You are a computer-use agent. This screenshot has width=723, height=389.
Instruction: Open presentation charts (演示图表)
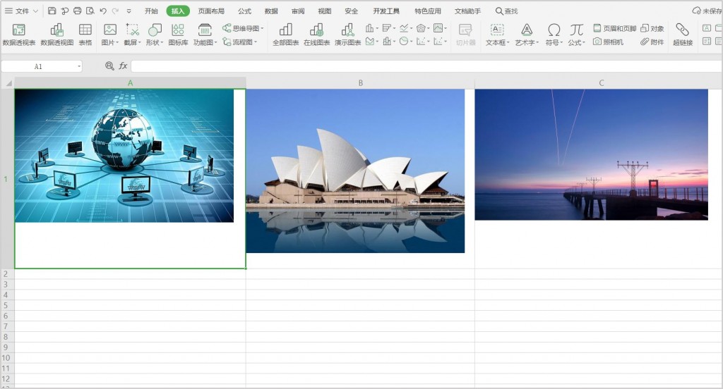[347, 35]
